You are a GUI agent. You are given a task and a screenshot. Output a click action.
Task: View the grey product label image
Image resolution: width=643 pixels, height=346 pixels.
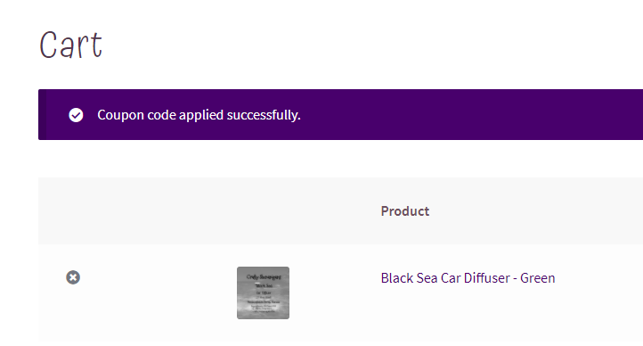click(263, 292)
